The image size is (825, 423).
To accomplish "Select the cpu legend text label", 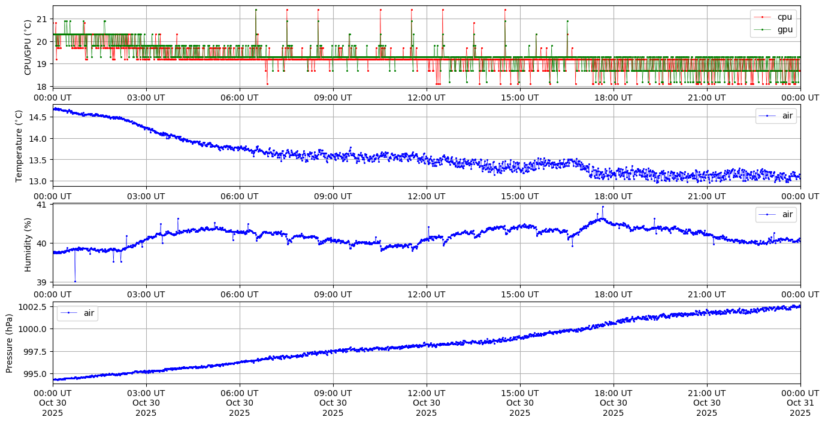I will coord(784,17).
